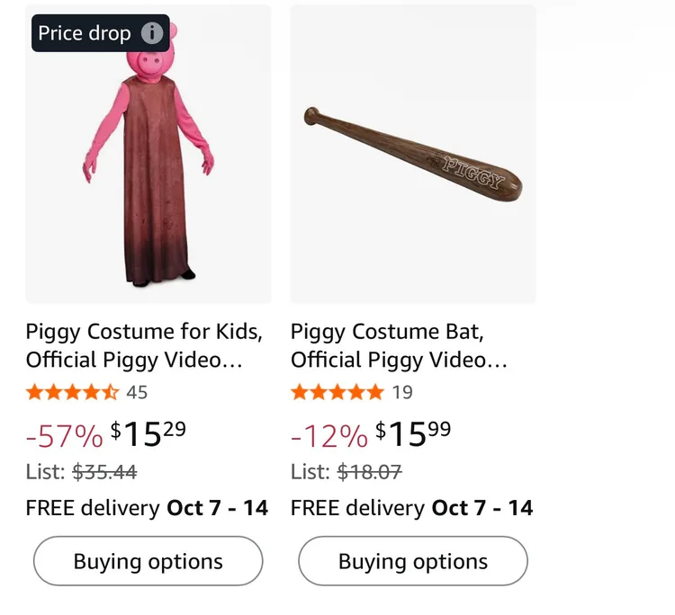Click the bat's 5-star rating icons
Viewport: 675px width, 615px height.
[337, 392]
